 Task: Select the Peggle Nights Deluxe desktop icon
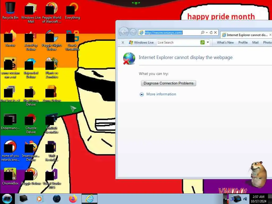tap(52, 40)
